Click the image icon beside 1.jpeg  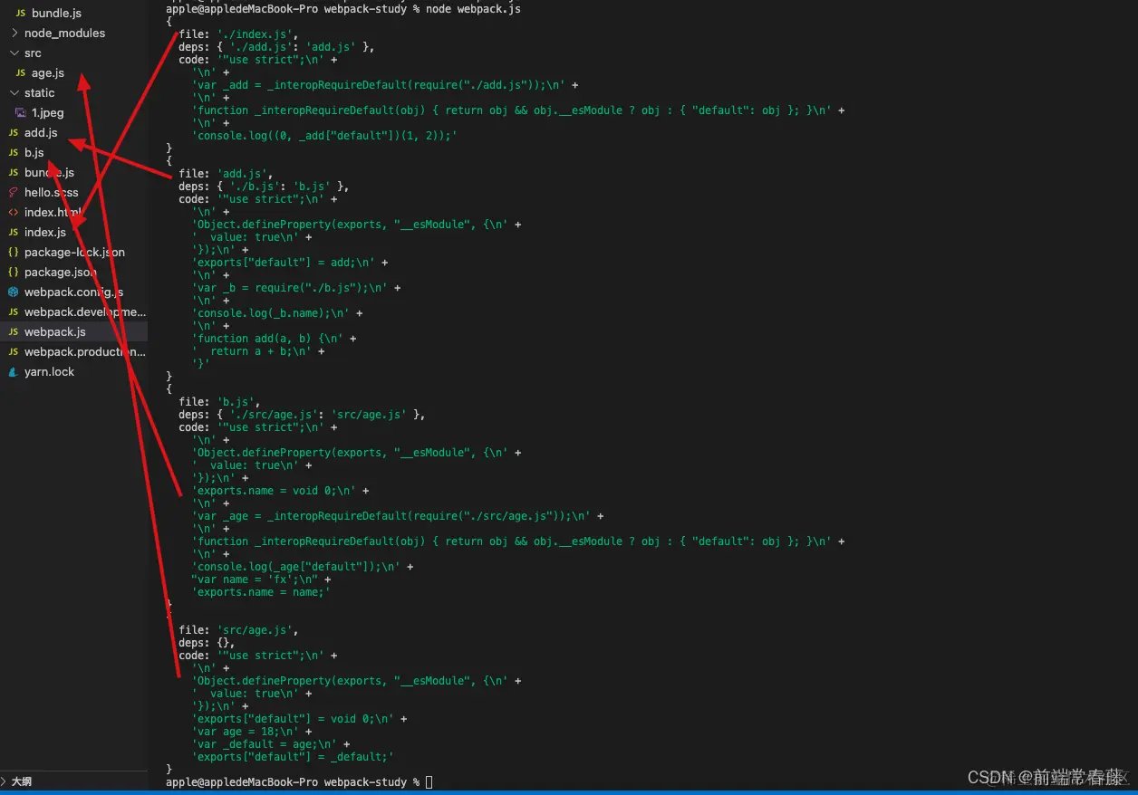[21, 113]
